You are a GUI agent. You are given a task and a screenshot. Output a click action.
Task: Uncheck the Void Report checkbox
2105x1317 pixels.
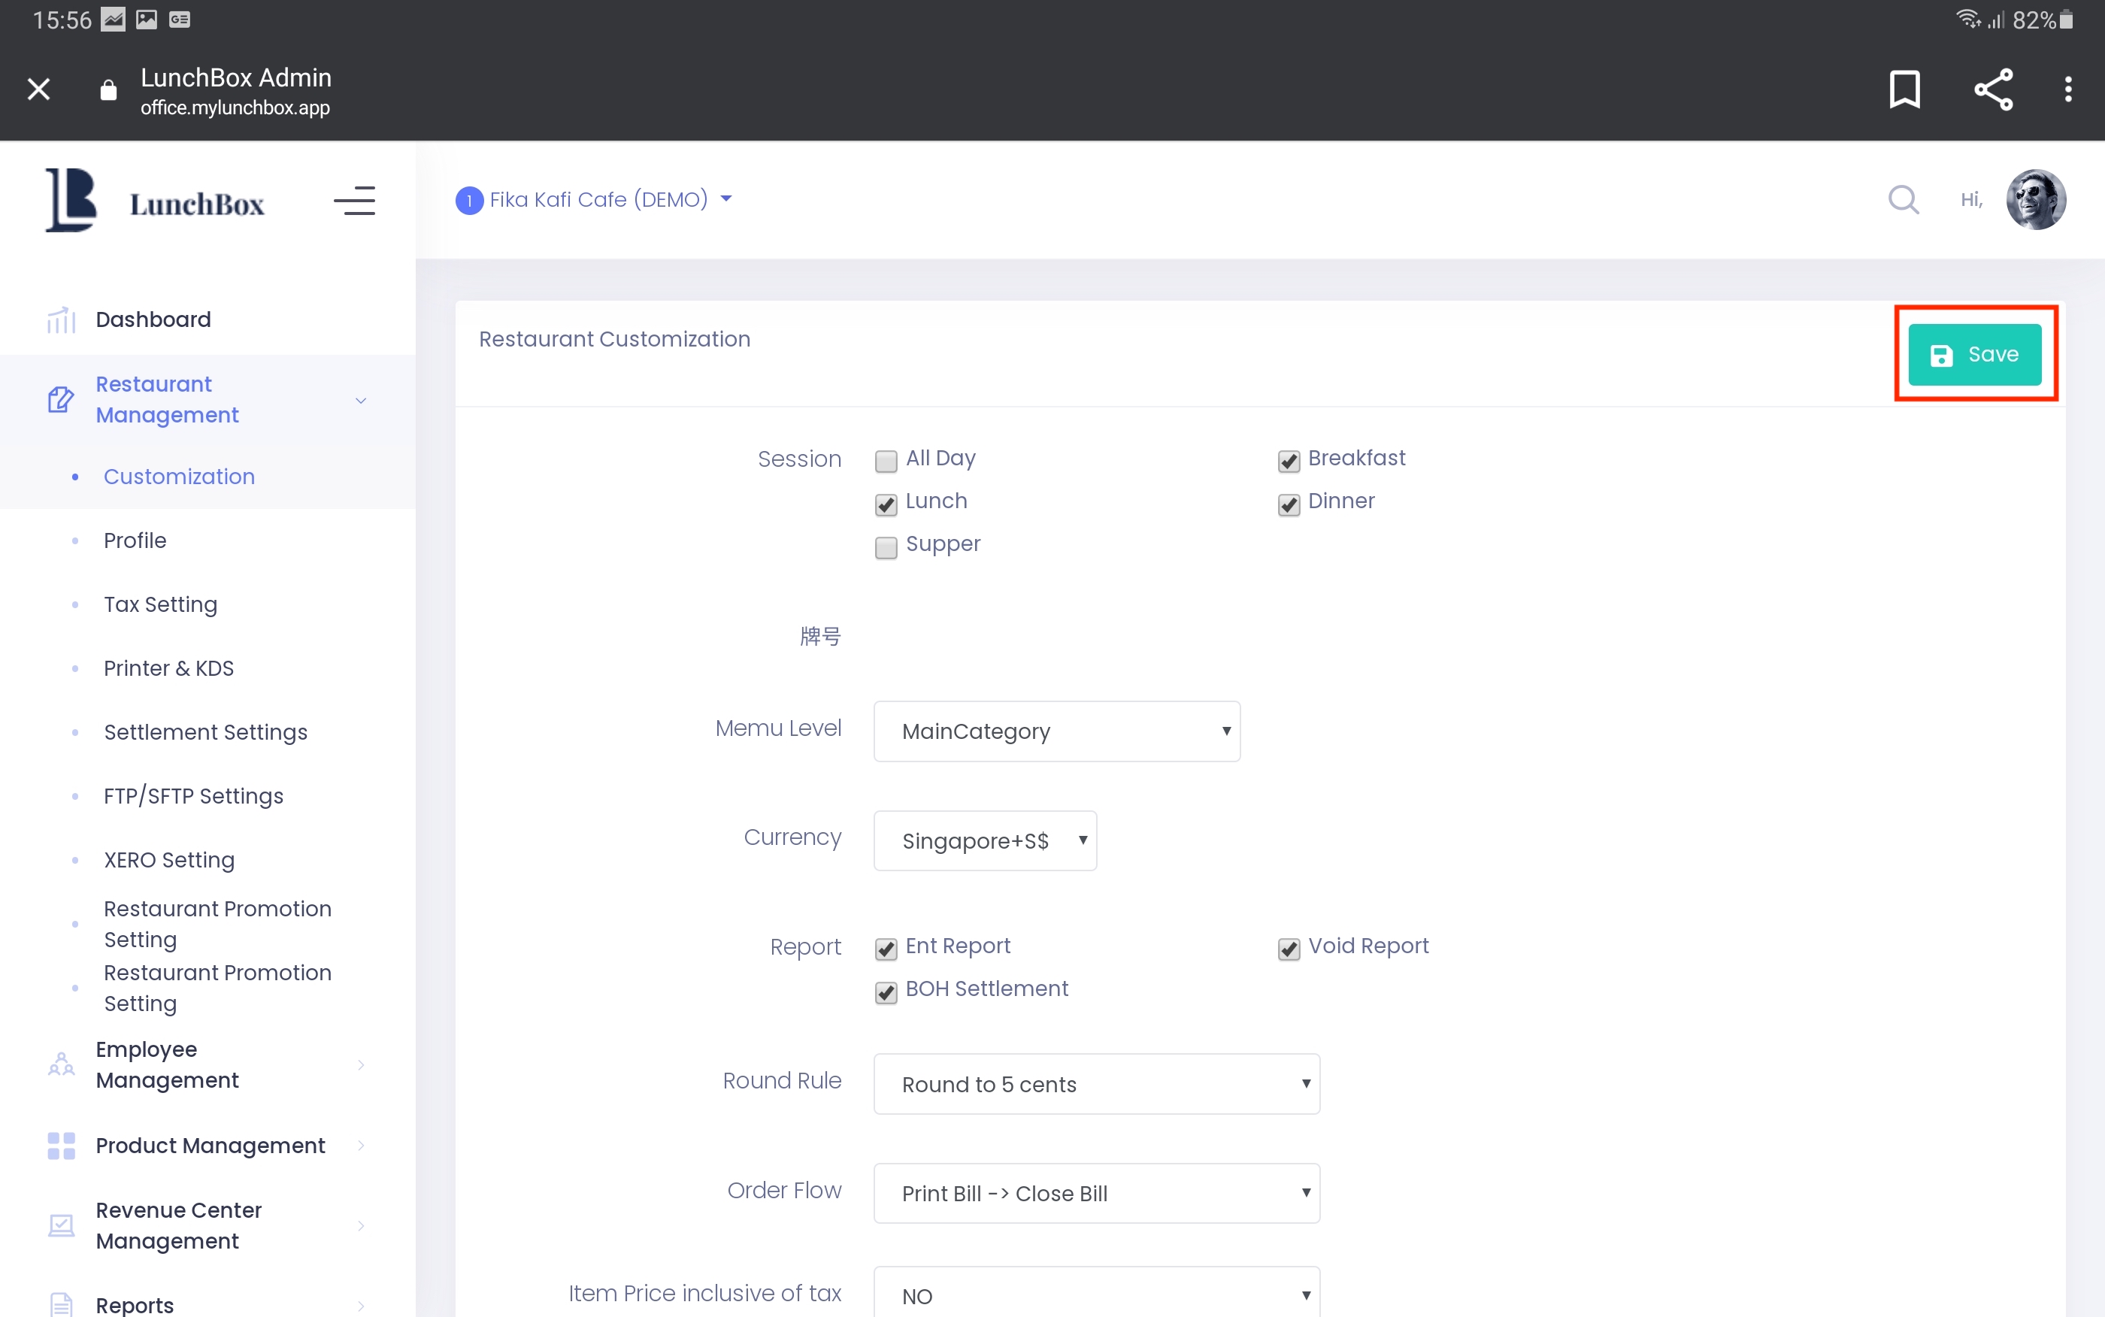click(x=1288, y=949)
